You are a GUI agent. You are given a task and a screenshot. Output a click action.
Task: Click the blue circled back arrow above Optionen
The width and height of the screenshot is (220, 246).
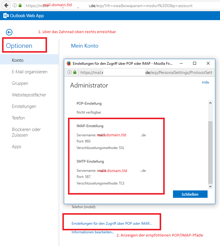pyautogui.click(x=9, y=32)
